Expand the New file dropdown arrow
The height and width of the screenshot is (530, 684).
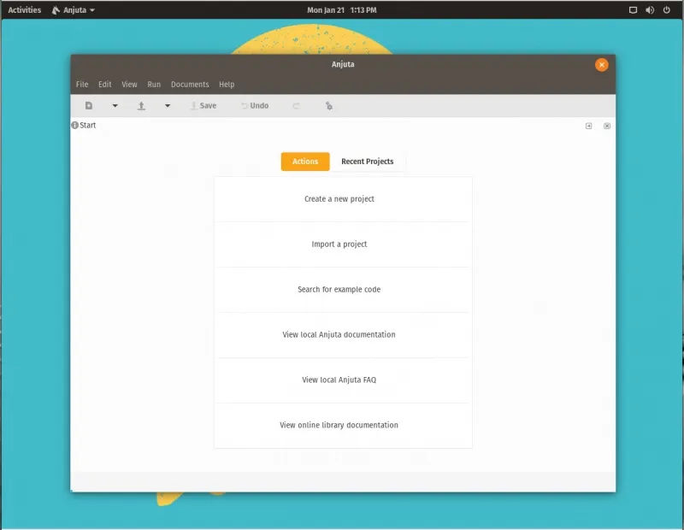(115, 105)
